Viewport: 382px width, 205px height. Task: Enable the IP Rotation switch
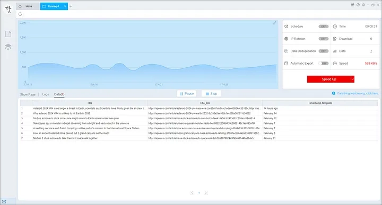(x=324, y=39)
